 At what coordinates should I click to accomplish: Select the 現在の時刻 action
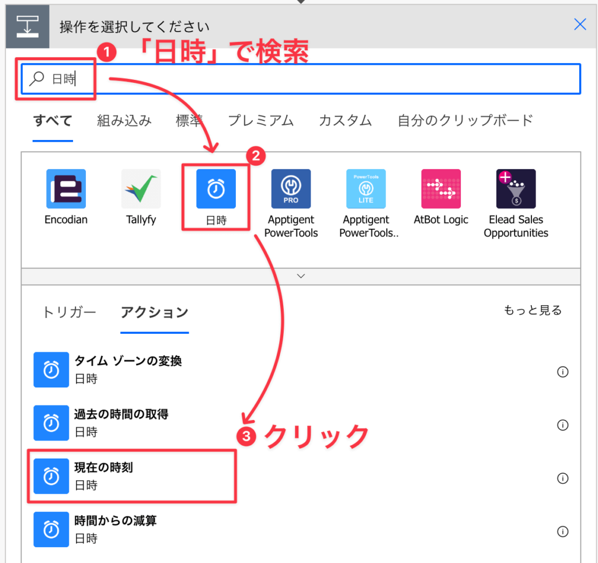coord(301,476)
